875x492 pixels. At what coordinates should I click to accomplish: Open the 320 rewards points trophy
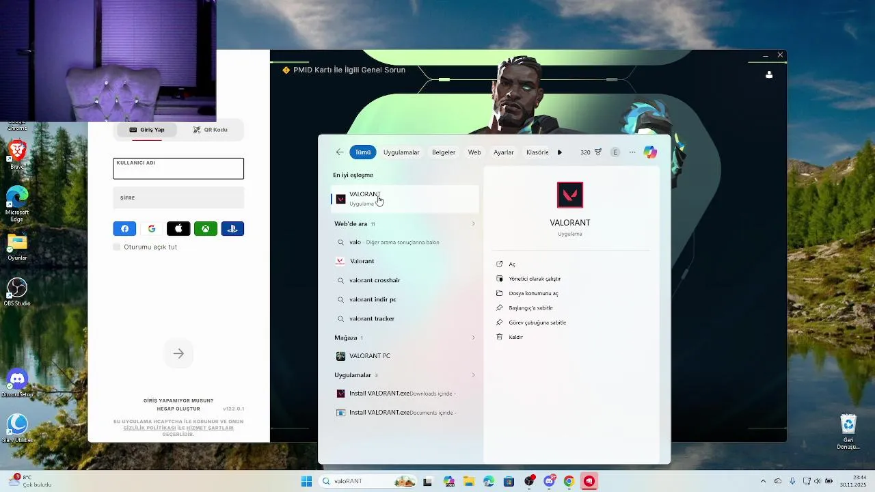click(591, 152)
